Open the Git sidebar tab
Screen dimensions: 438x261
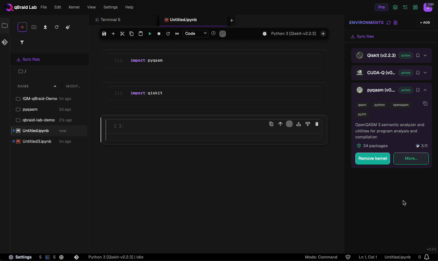point(5,42)
